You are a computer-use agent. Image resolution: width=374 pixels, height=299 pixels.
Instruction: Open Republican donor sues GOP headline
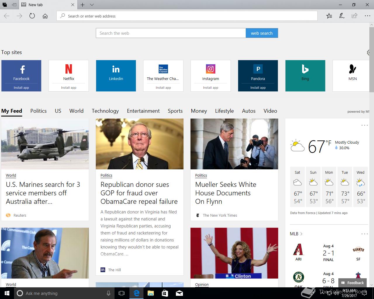click(x=139, y=193)
